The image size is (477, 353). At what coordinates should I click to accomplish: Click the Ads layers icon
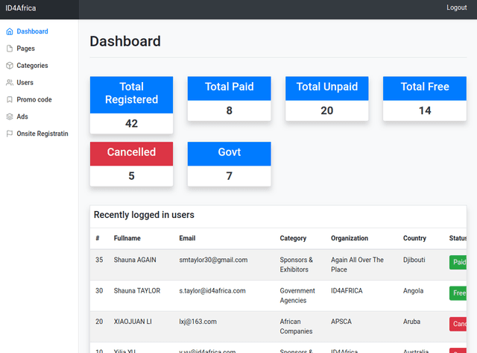pyautogui.click(x=10, y=116)
